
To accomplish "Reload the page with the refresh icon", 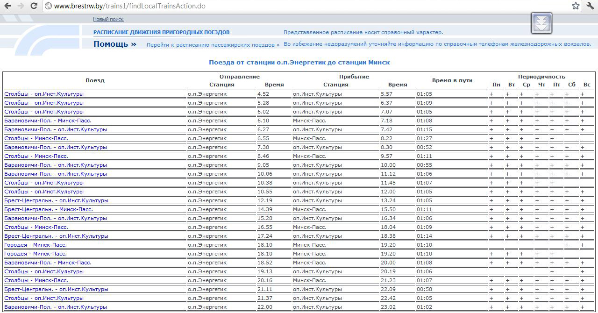I will tap(34, 6).
